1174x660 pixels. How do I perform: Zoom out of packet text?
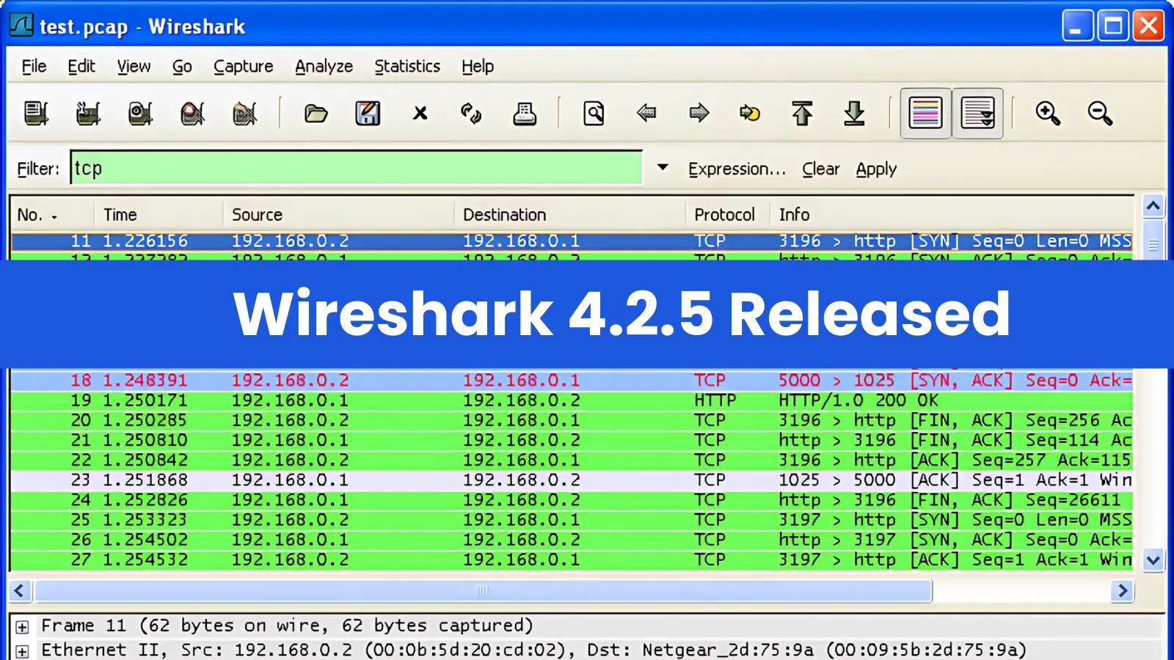point(1100,114)
